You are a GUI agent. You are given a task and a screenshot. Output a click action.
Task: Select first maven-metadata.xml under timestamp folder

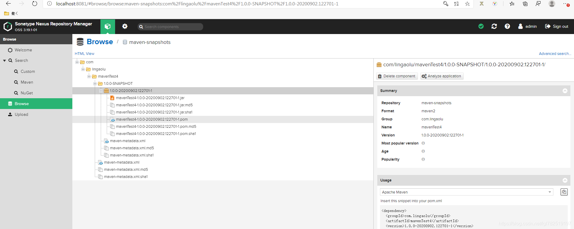coord(128,141)
